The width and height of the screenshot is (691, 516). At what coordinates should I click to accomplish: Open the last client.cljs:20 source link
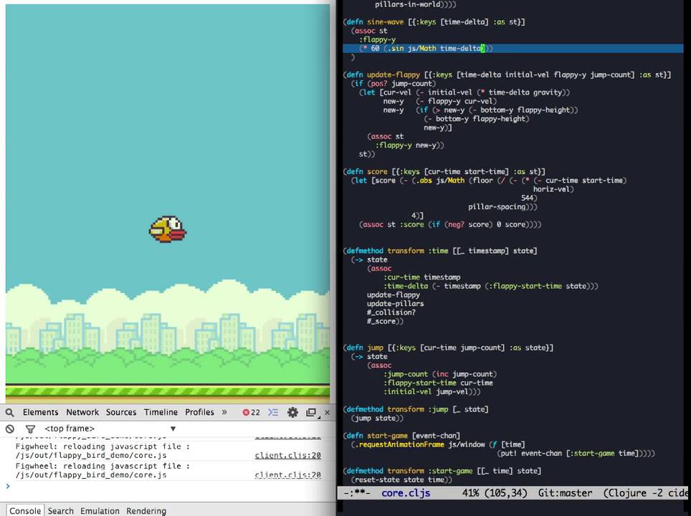[287, 474]
